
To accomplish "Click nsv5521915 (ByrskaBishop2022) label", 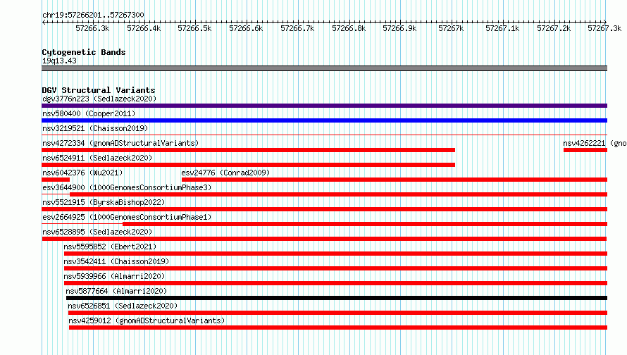I will (x=104, y=202).
